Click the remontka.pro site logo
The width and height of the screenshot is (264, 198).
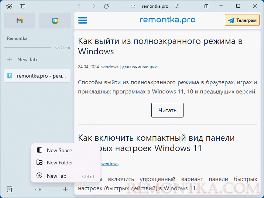(x=168, y=20)
